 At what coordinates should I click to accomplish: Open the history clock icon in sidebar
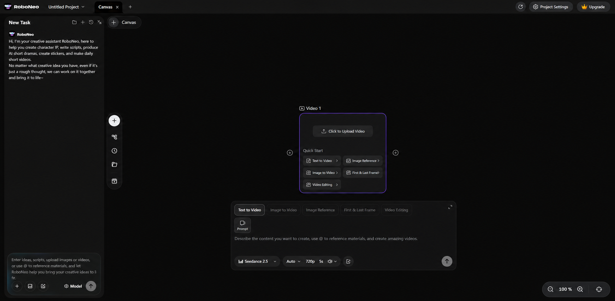[114, 151]
